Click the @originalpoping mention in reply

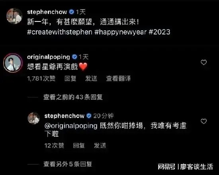point(71,126)
